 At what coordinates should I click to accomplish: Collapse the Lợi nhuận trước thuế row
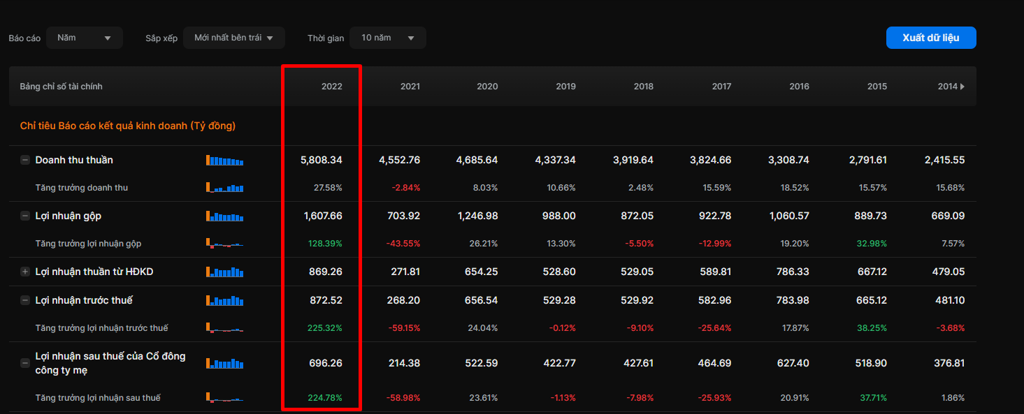[x=25, y=300]
